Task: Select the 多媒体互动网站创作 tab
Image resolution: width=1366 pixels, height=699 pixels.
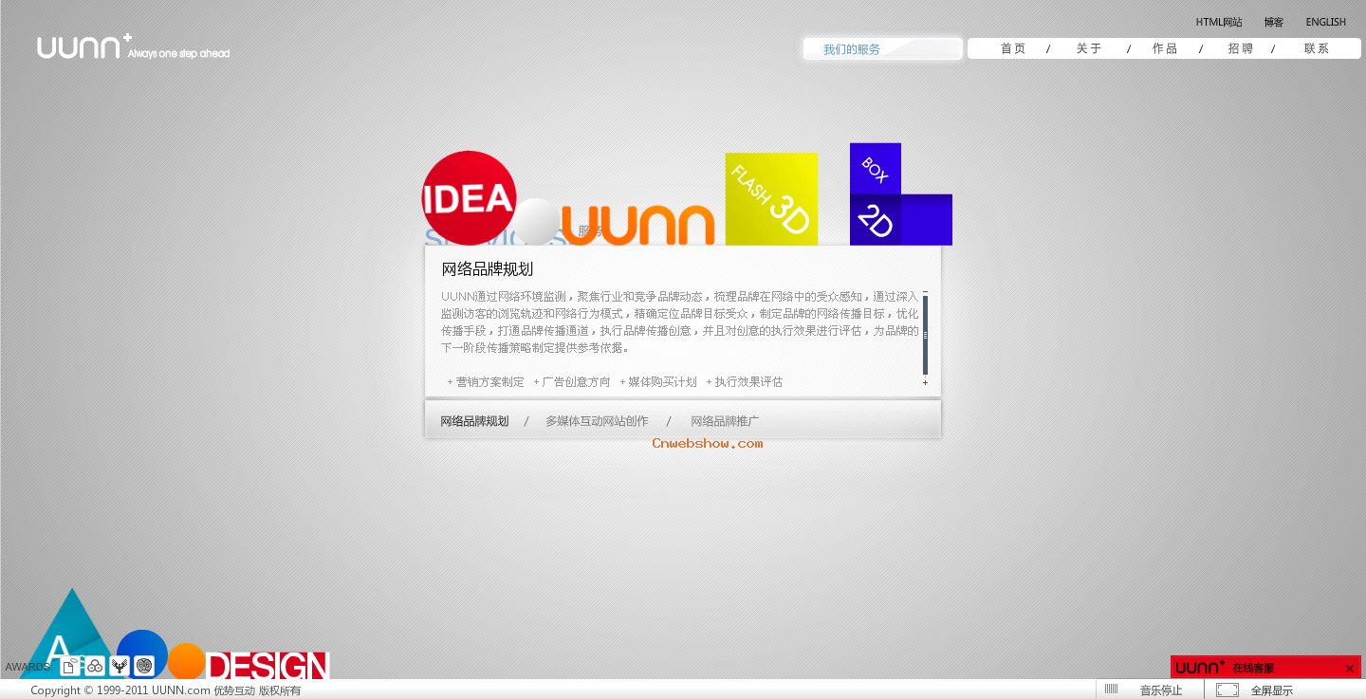Action: [x=597, y=421]
